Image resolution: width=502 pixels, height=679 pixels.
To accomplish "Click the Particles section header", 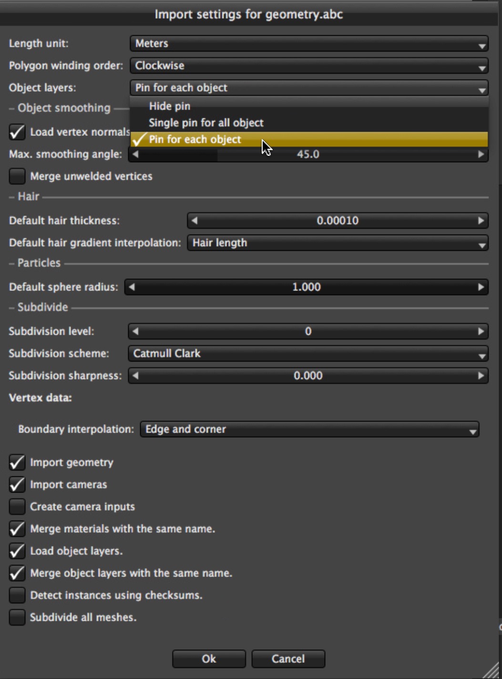I will click(x=39, y=263).
